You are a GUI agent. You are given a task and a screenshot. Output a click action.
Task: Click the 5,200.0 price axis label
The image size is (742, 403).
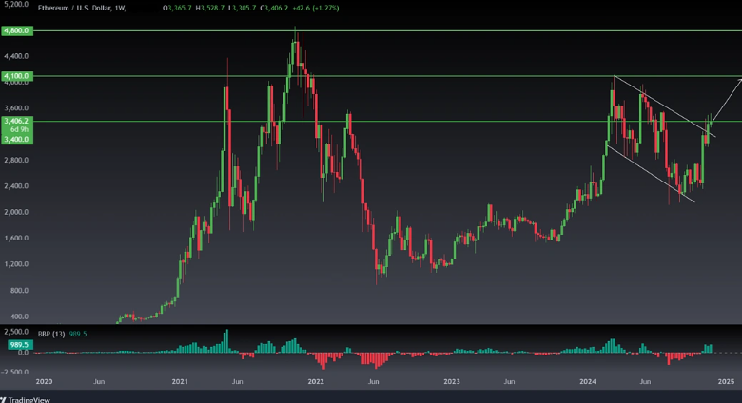pos(16,4)
